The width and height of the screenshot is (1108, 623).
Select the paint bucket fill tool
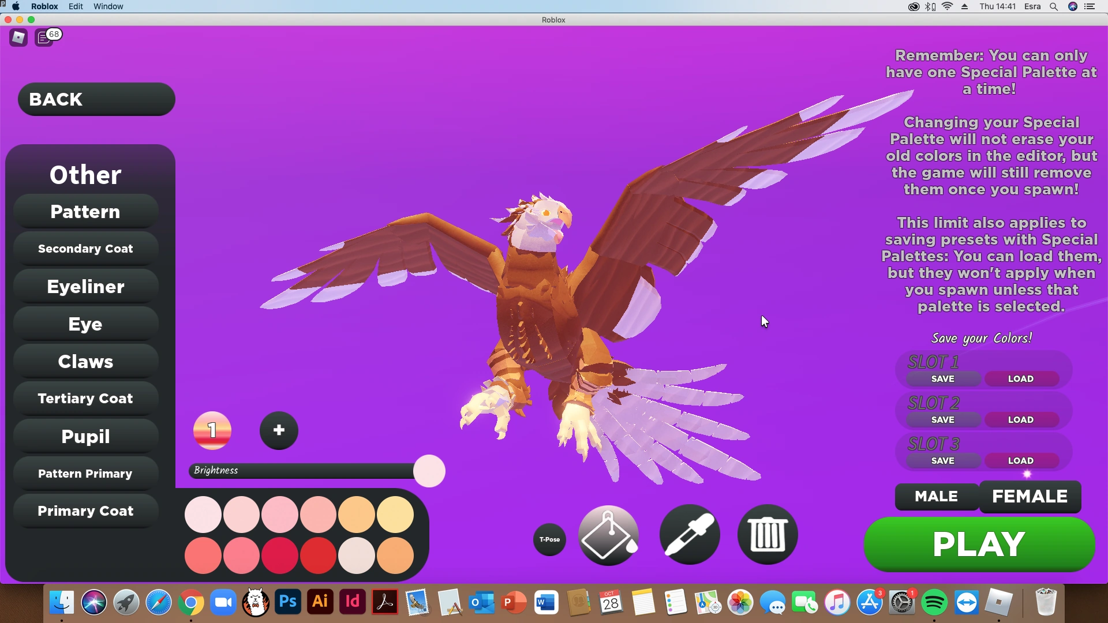[608, 535]
